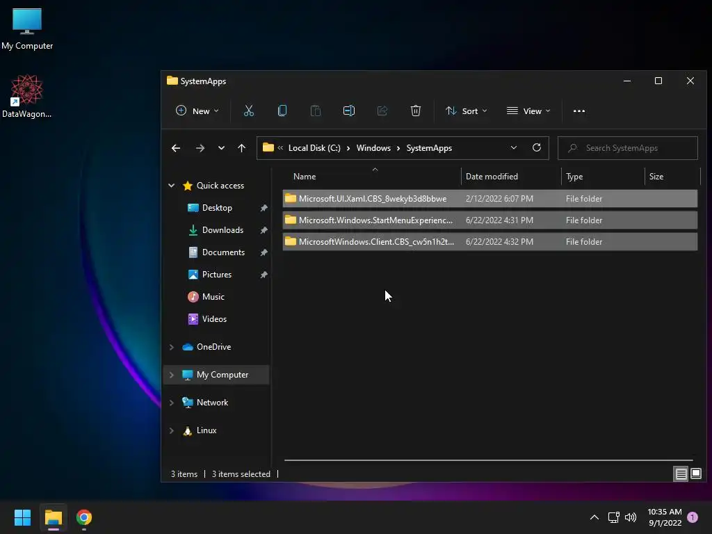The width and height of the screenshot is (712, 534).
Task: Refresh the SystemApps folder view
Action: click(536, 147)
